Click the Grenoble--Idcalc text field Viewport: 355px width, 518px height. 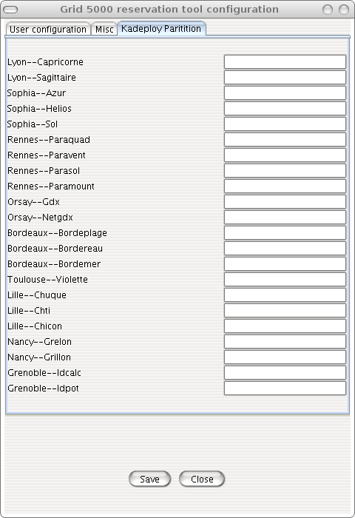[x=285, y=372]
